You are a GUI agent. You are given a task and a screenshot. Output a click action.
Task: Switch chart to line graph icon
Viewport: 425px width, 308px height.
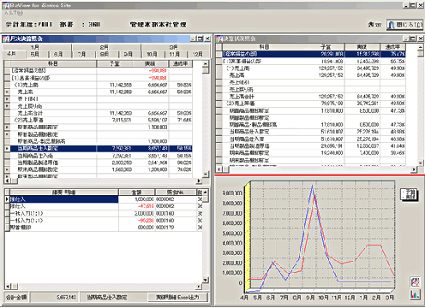click(x=415, y=282)
